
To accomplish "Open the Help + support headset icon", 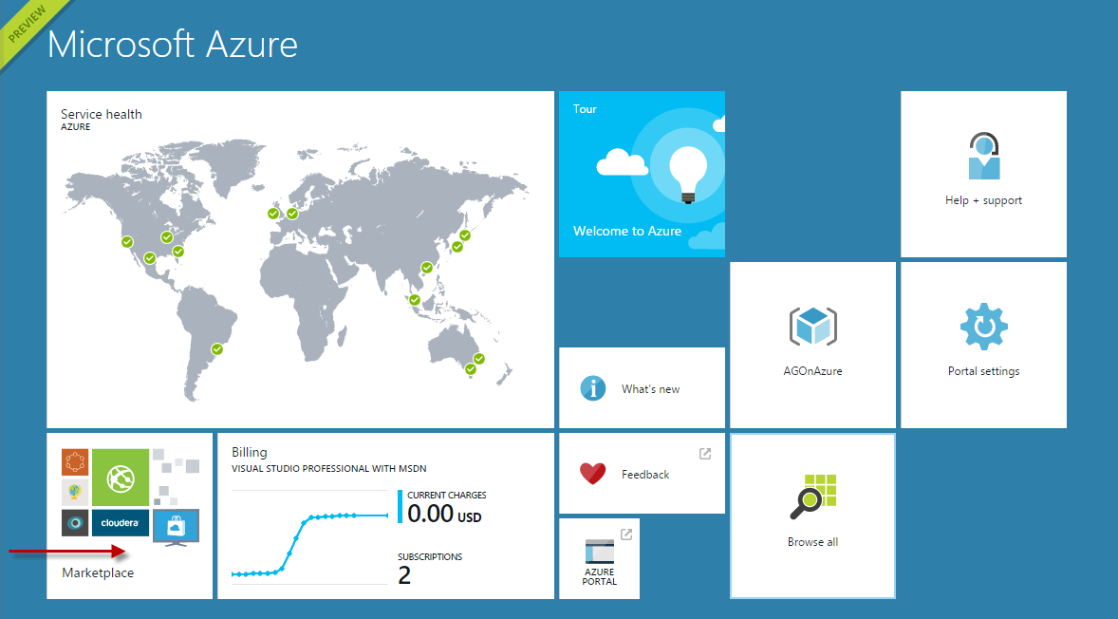I will 984,157.
